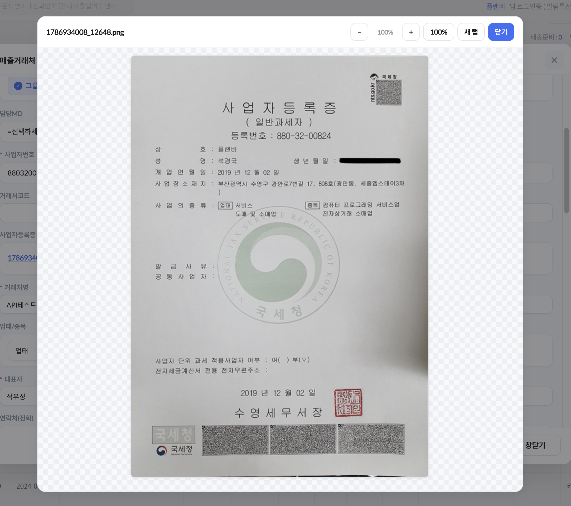
Task: Click the empty 거래처코드 input field
Action: pos(19,213)
